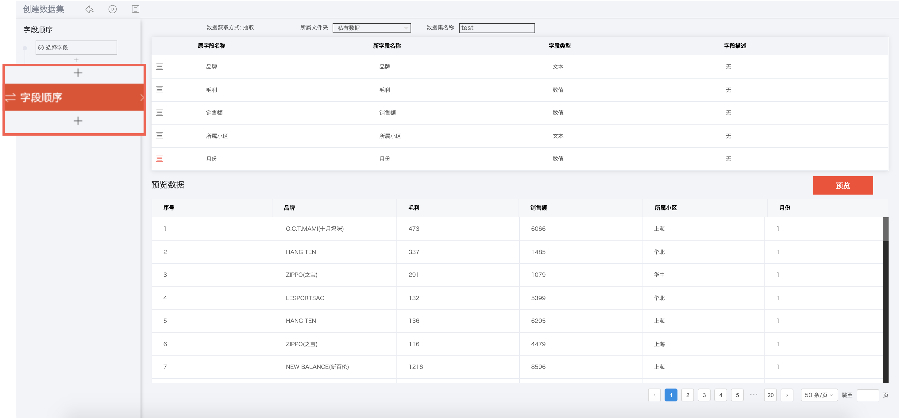Screen dimensions: 899x418
Task: Click the previous page arrow
Action: click(654, 395)
